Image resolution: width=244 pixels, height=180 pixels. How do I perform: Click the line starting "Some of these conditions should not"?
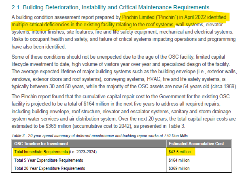click(x=118, y=57)
